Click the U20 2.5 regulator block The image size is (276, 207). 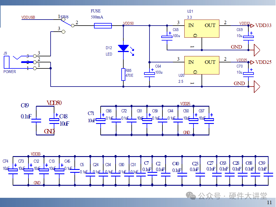202,65
